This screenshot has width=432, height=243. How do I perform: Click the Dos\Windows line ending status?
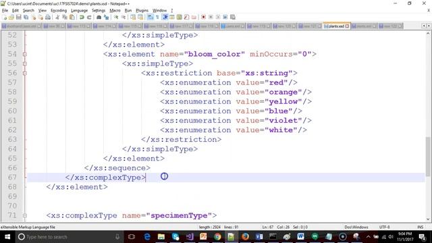(x=356, y=227)
